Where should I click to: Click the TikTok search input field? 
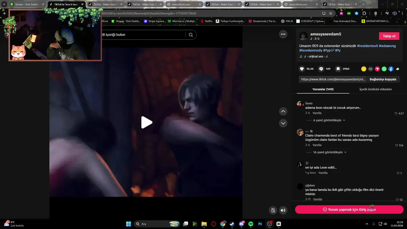[143, 35]
